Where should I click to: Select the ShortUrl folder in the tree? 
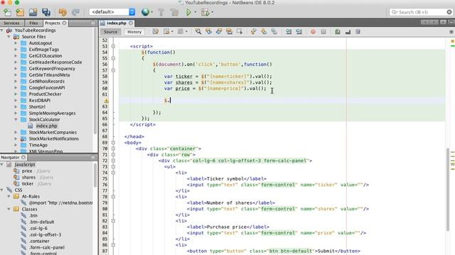(x=37, y=107)
